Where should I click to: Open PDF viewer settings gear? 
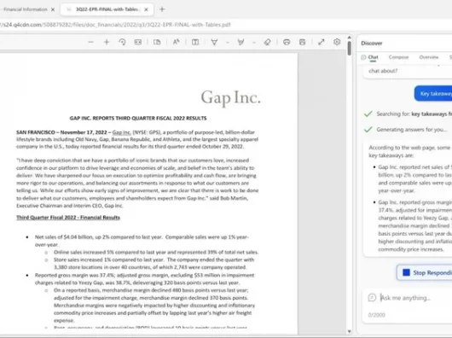point(337,42)
